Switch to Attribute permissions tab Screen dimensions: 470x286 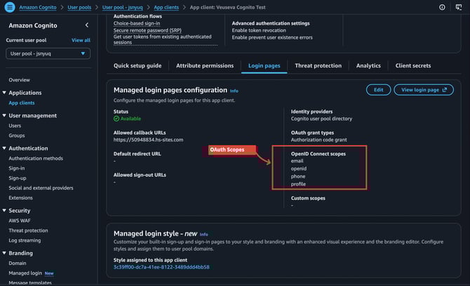[x=205, y=66]
